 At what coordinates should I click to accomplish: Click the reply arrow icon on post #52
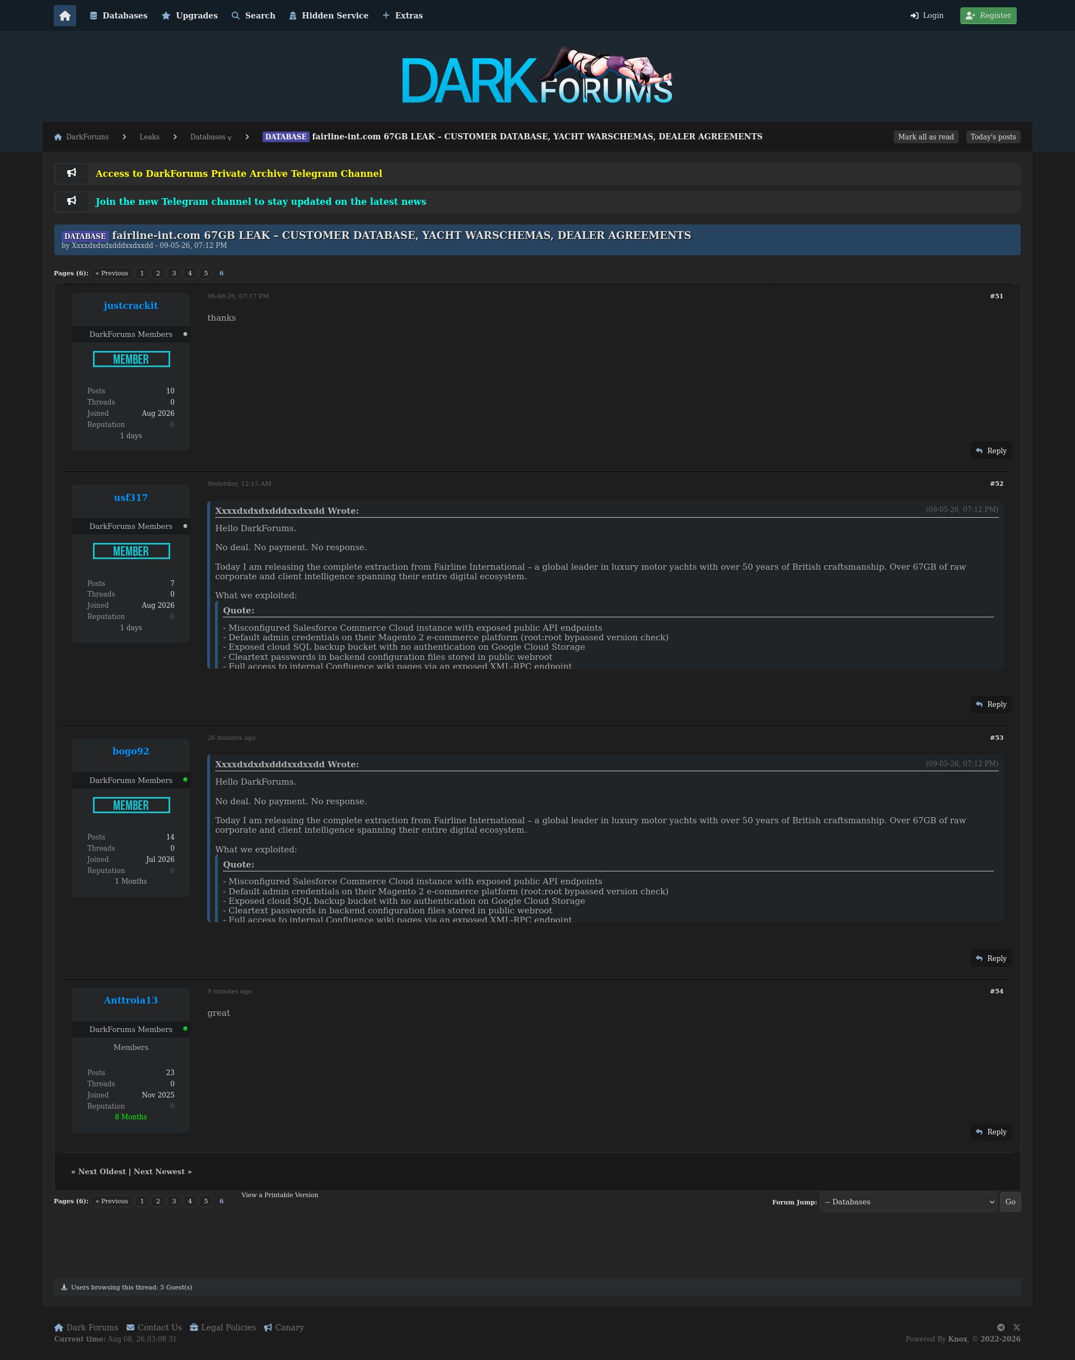pos(979,705)
